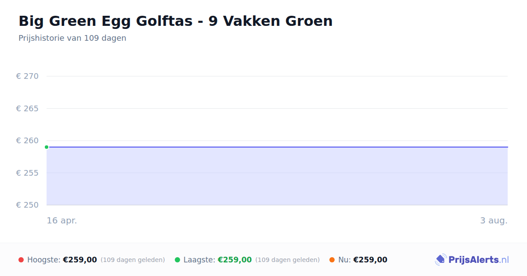Click the € 265 axis label

[x=27, y=108]
